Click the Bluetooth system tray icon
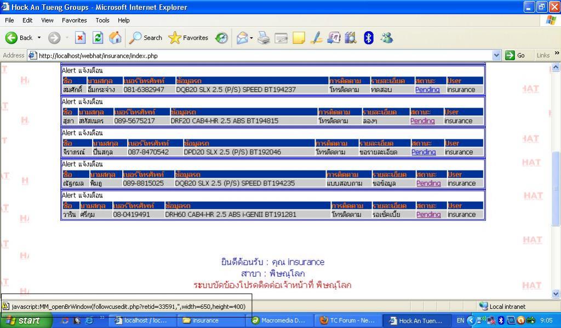Viewport: 561px width, 328px height. (x=501, y=320)
